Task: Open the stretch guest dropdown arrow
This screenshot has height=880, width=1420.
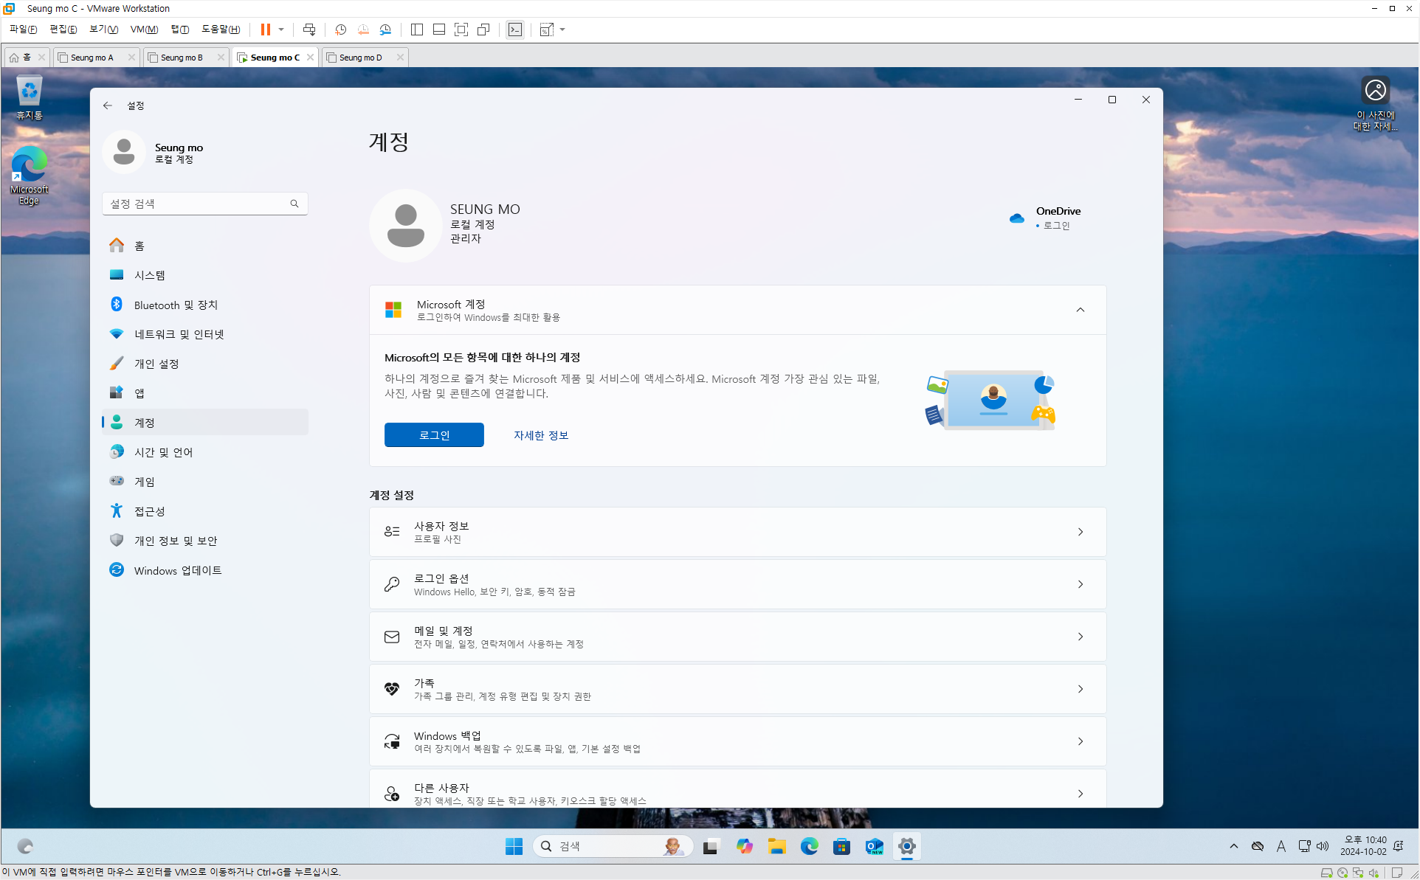Action: [562, 30]
